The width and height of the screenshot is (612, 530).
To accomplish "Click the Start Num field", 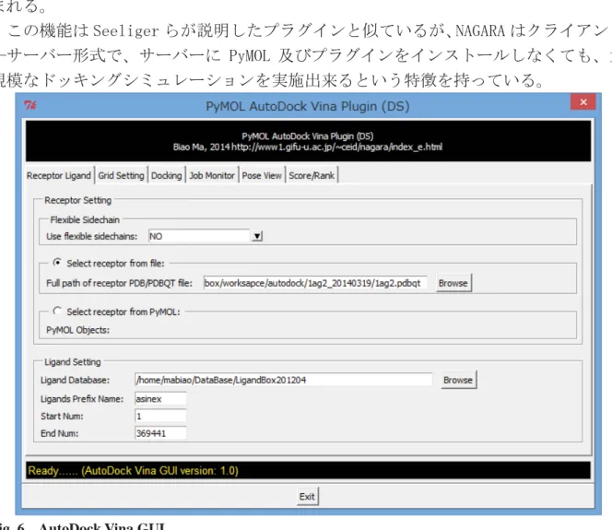I will 160,416.
